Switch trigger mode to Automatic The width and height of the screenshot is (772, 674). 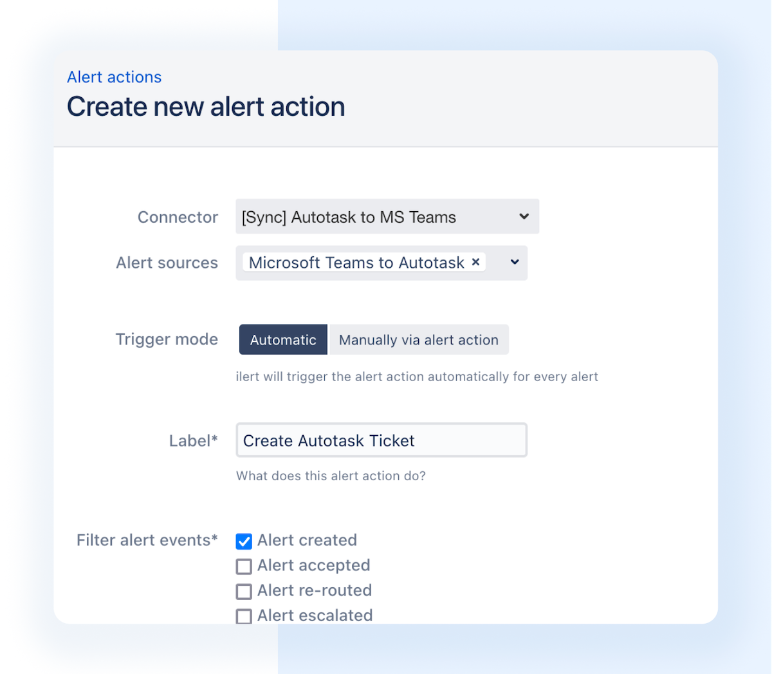tap(283, 339)
